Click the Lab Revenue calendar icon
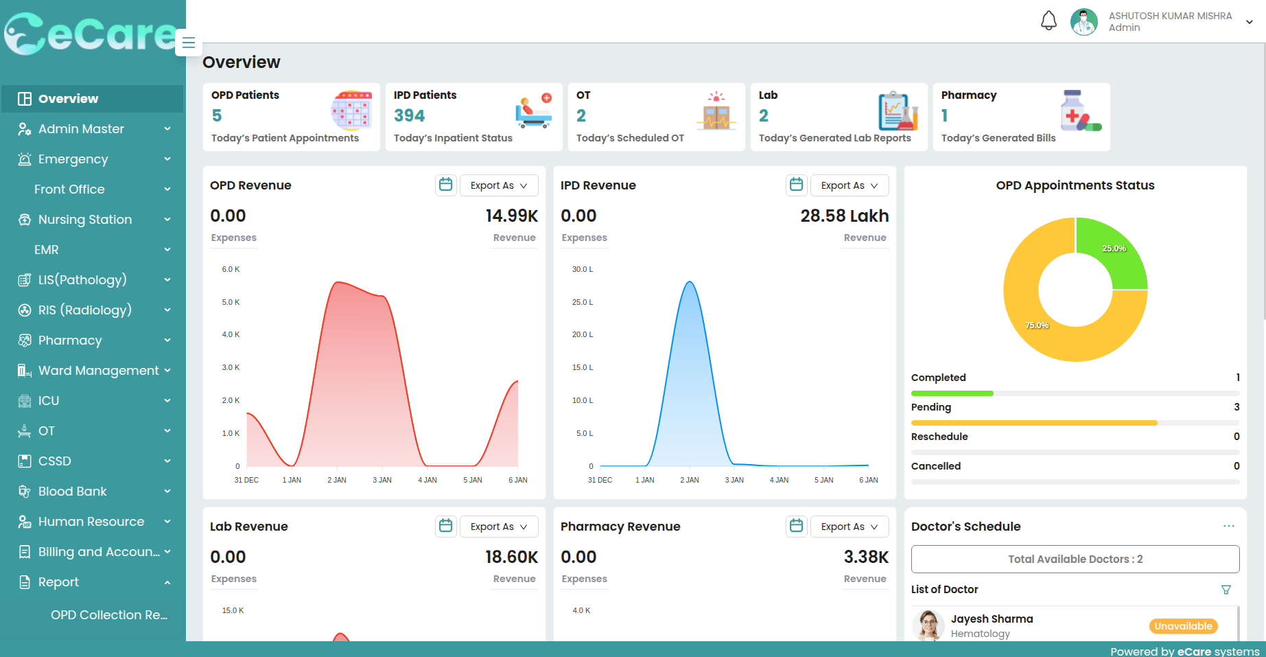 pyautogui.click(x=445, y=526)
